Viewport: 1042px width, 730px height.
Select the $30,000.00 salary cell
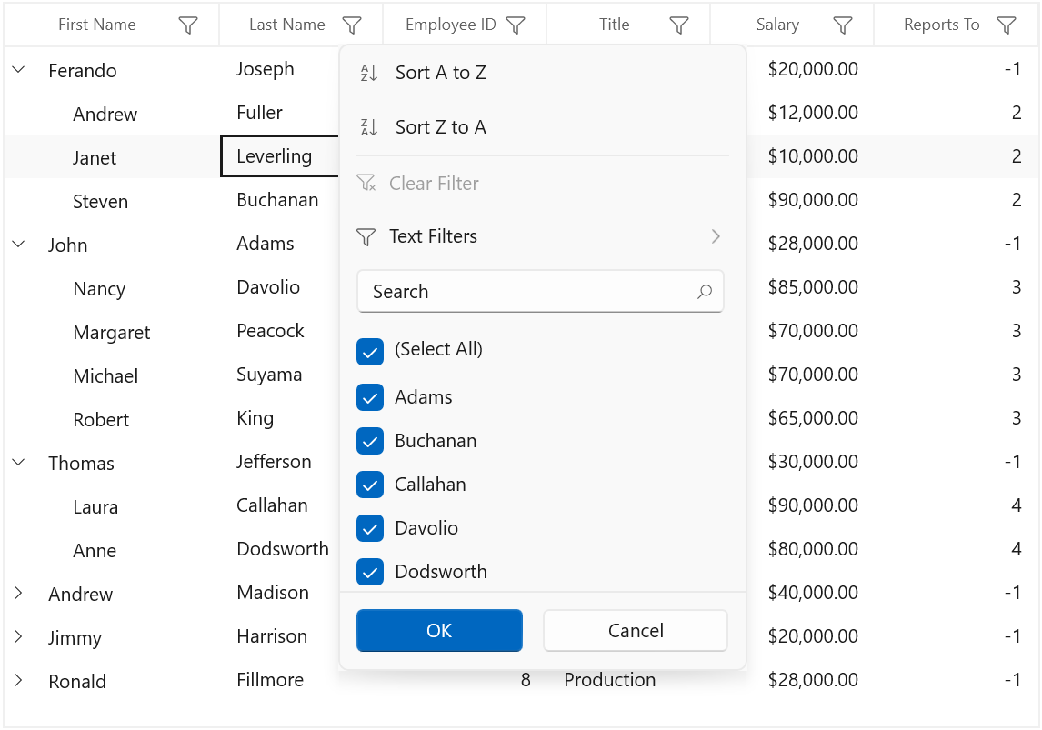tap(813, 462)
